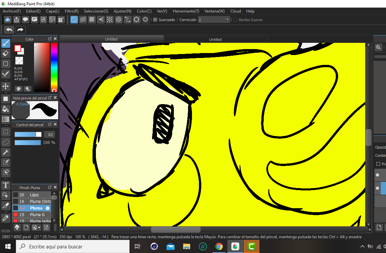386x253 pixels.
Task: Select the Lasso tool
Action: (x=6, y=142)
